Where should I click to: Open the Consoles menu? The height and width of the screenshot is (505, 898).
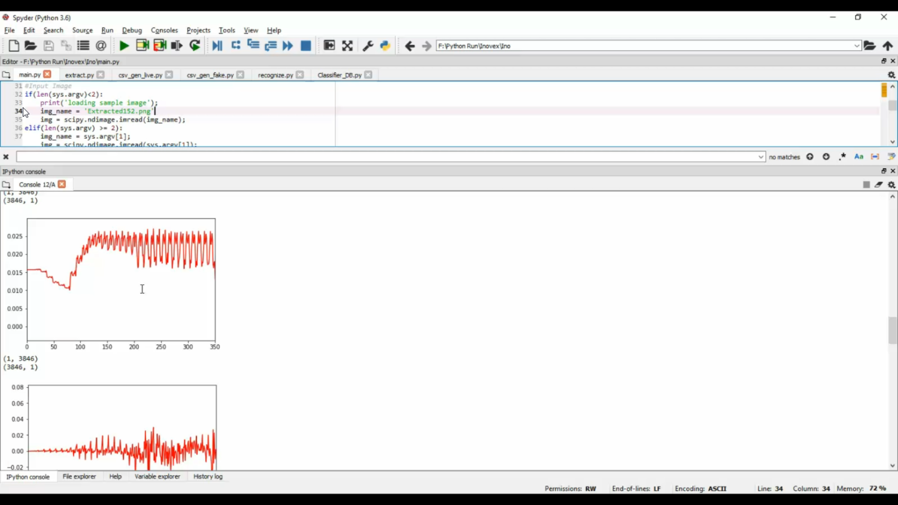(x=164, y=31)
